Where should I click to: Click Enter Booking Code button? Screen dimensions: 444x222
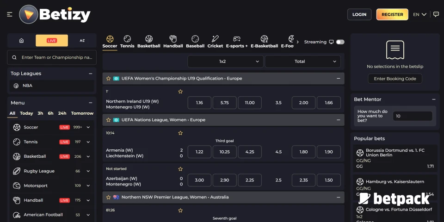pyautogui.click(x=395, y=79)
